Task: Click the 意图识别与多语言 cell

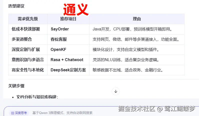Action: pyautogui.click(x=28, y=60)
